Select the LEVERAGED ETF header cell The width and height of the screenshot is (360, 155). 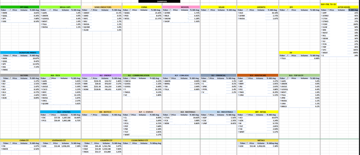tap(60, 140)
